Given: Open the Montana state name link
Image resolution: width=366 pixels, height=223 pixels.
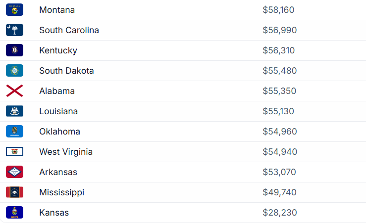Looking at the screenshot, I should pos(57,10).
